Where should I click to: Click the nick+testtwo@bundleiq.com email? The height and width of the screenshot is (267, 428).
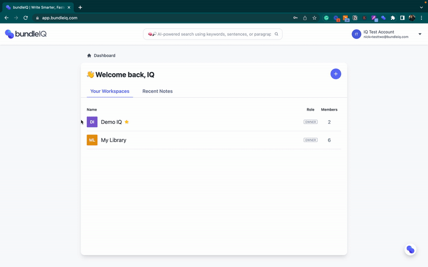(x=386, y=37)
